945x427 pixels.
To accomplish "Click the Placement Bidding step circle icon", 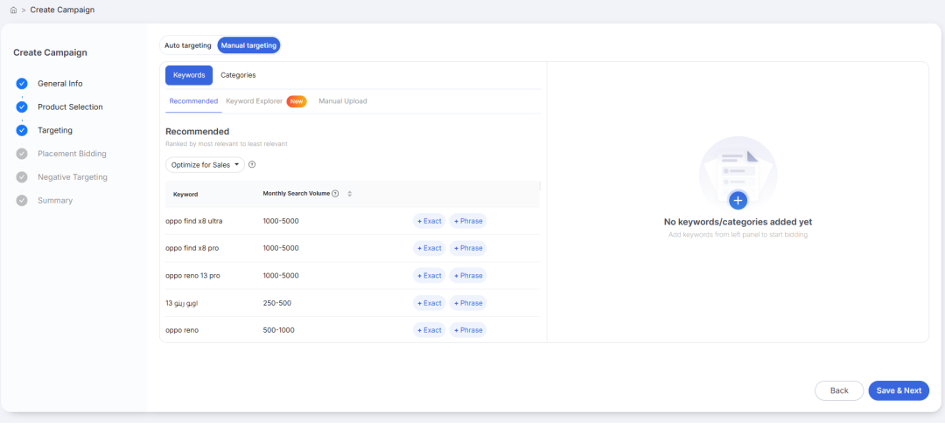I will point(22,154).
